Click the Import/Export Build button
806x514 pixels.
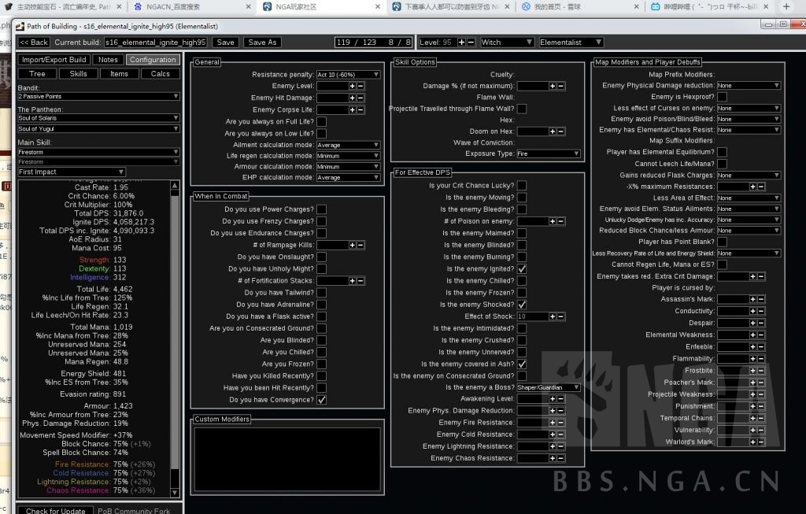(54, 60)
